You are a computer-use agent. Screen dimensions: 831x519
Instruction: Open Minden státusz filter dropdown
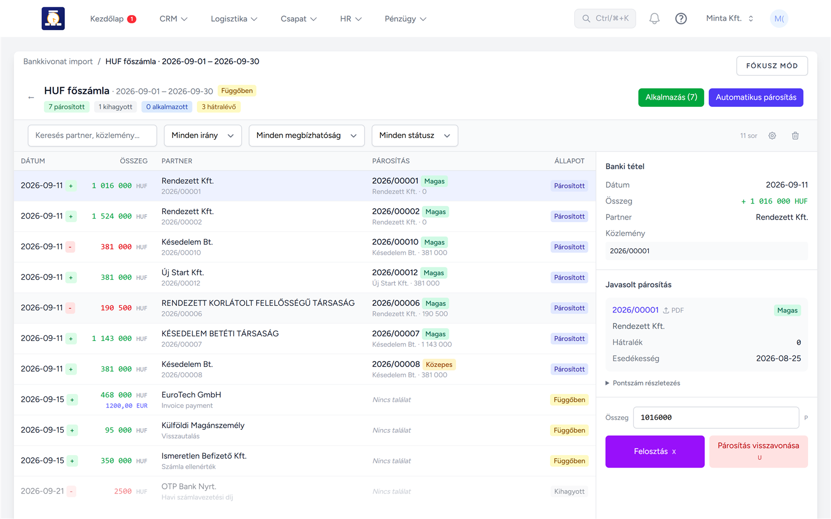click(x=414, y=135)
